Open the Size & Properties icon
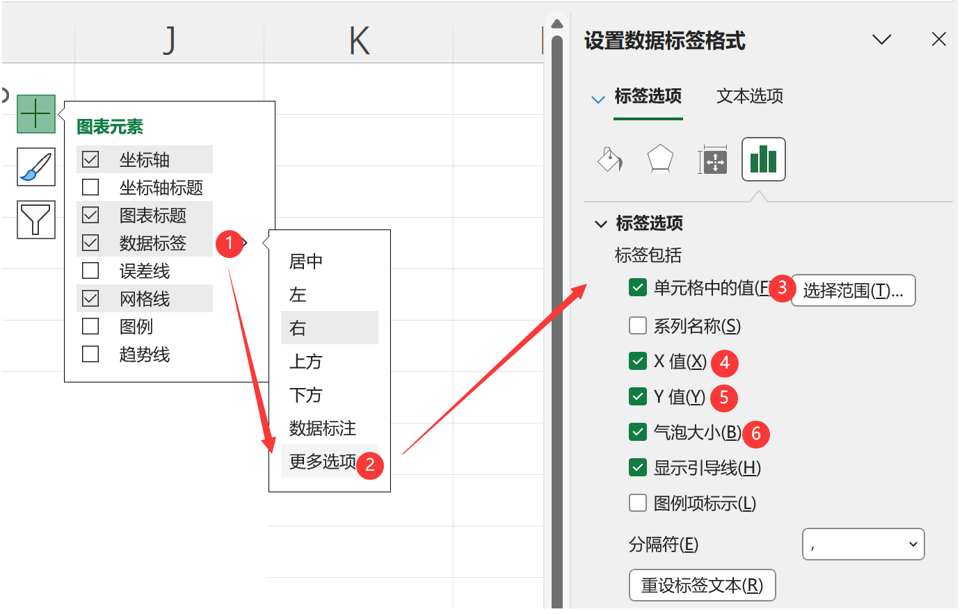Image resolution: width=962 pixels, height=614 pixels. click(712, 161)
